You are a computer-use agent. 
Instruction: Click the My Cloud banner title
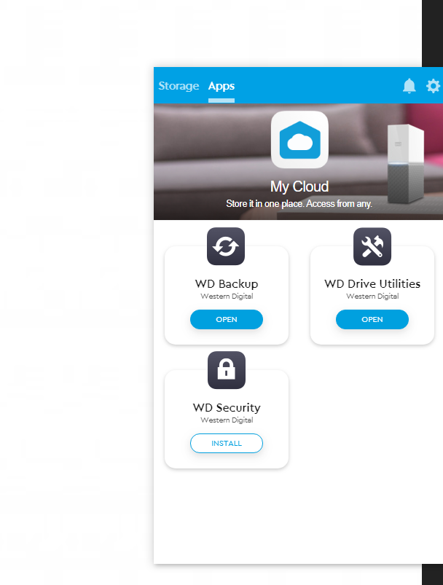pyautogui.click(x=299, y=187)
